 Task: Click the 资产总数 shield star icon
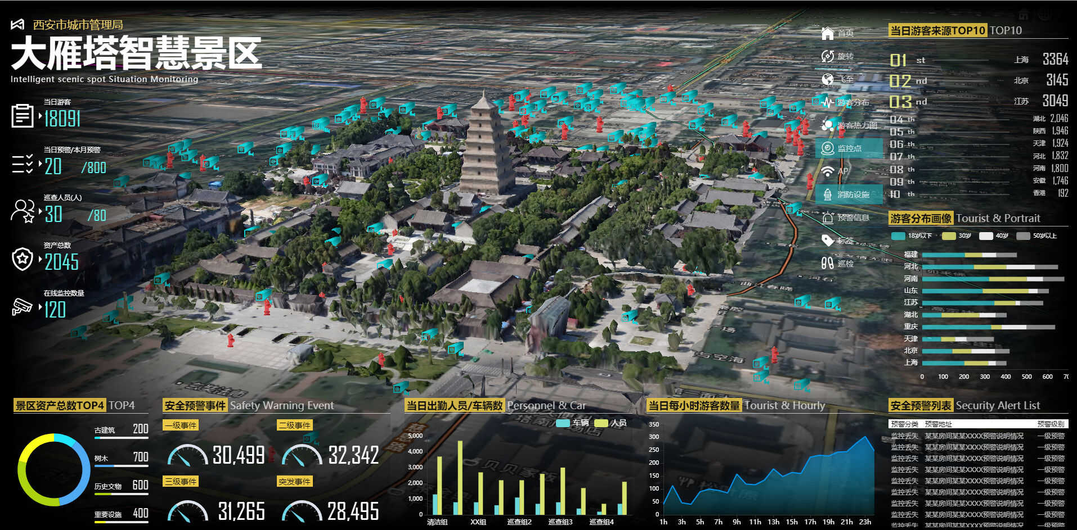(22, 259)
